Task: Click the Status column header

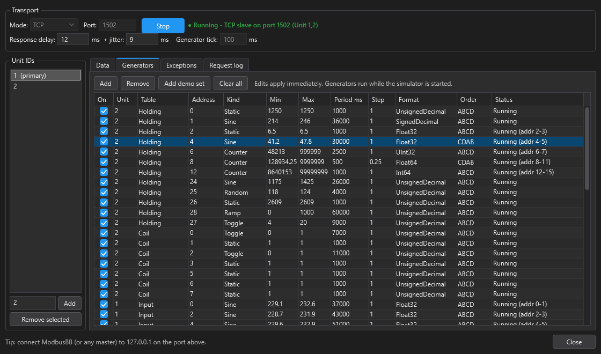Action: 538,100
